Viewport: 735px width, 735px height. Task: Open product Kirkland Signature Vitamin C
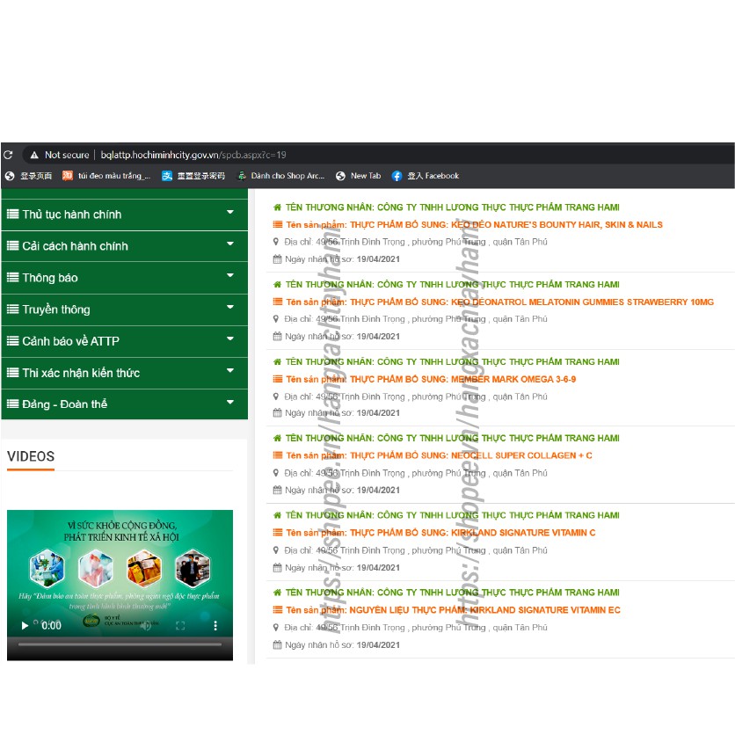coord(440,533)
